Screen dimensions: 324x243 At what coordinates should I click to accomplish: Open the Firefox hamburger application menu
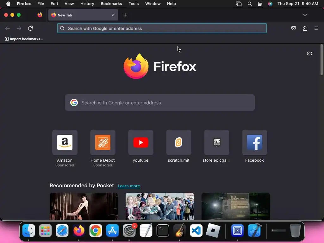pos(316,28)
